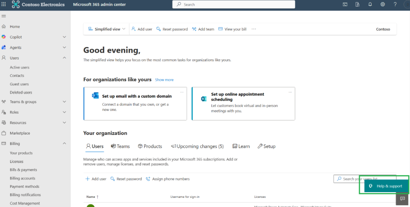Open the Set up email custom domain card
410x207 pixels.
[135, 104]
